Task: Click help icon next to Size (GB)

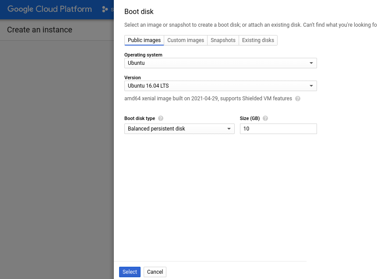Action: coord(265,118)
